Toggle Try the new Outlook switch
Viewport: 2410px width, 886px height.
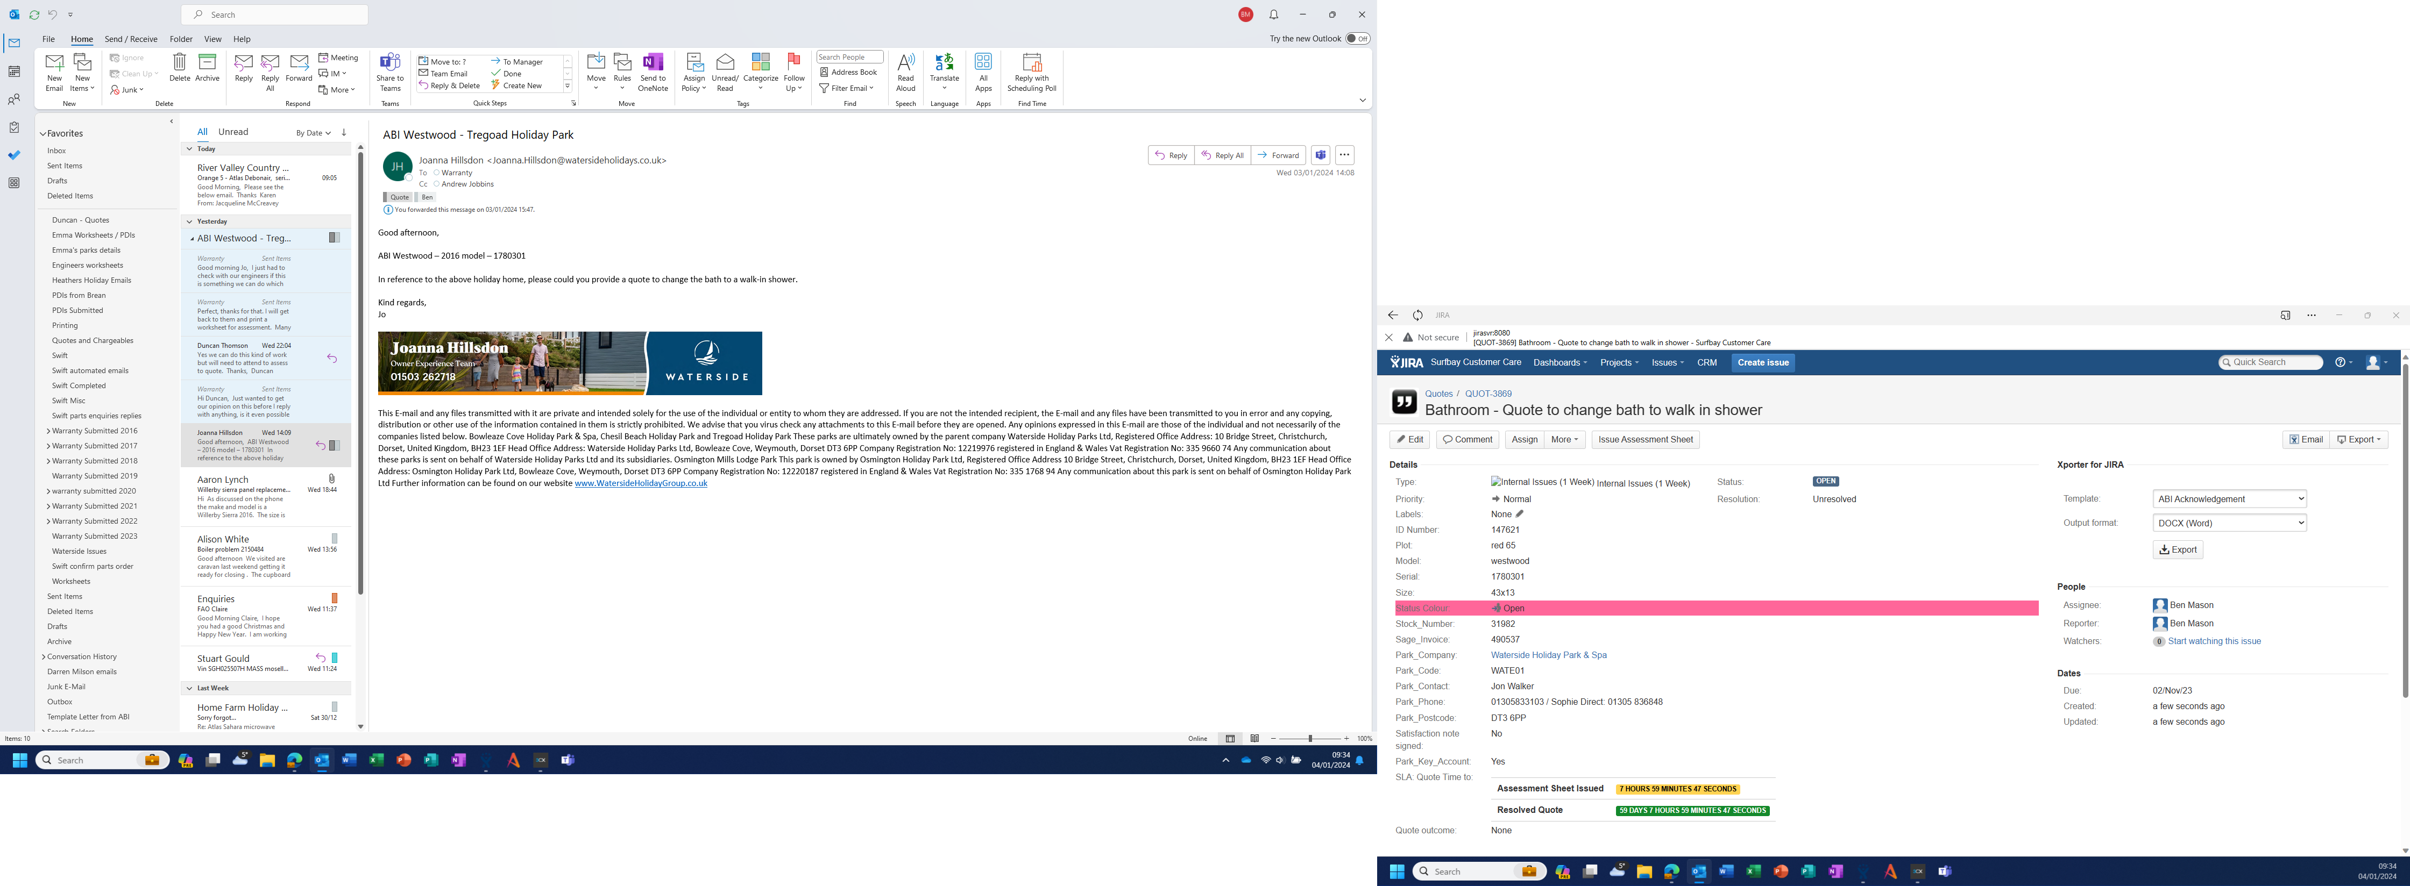point(1357,38)
